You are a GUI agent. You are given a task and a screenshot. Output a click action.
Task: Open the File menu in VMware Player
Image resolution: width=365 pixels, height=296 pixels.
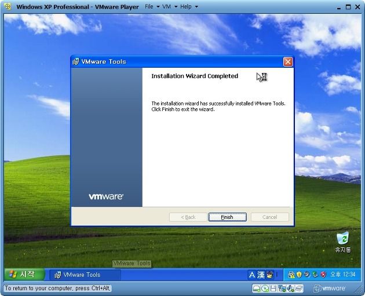pos(152,7)
